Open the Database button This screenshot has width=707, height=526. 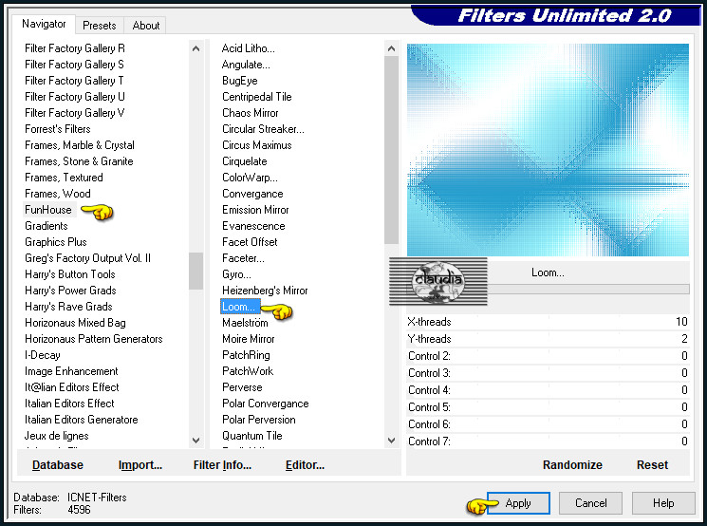[58, 465]
